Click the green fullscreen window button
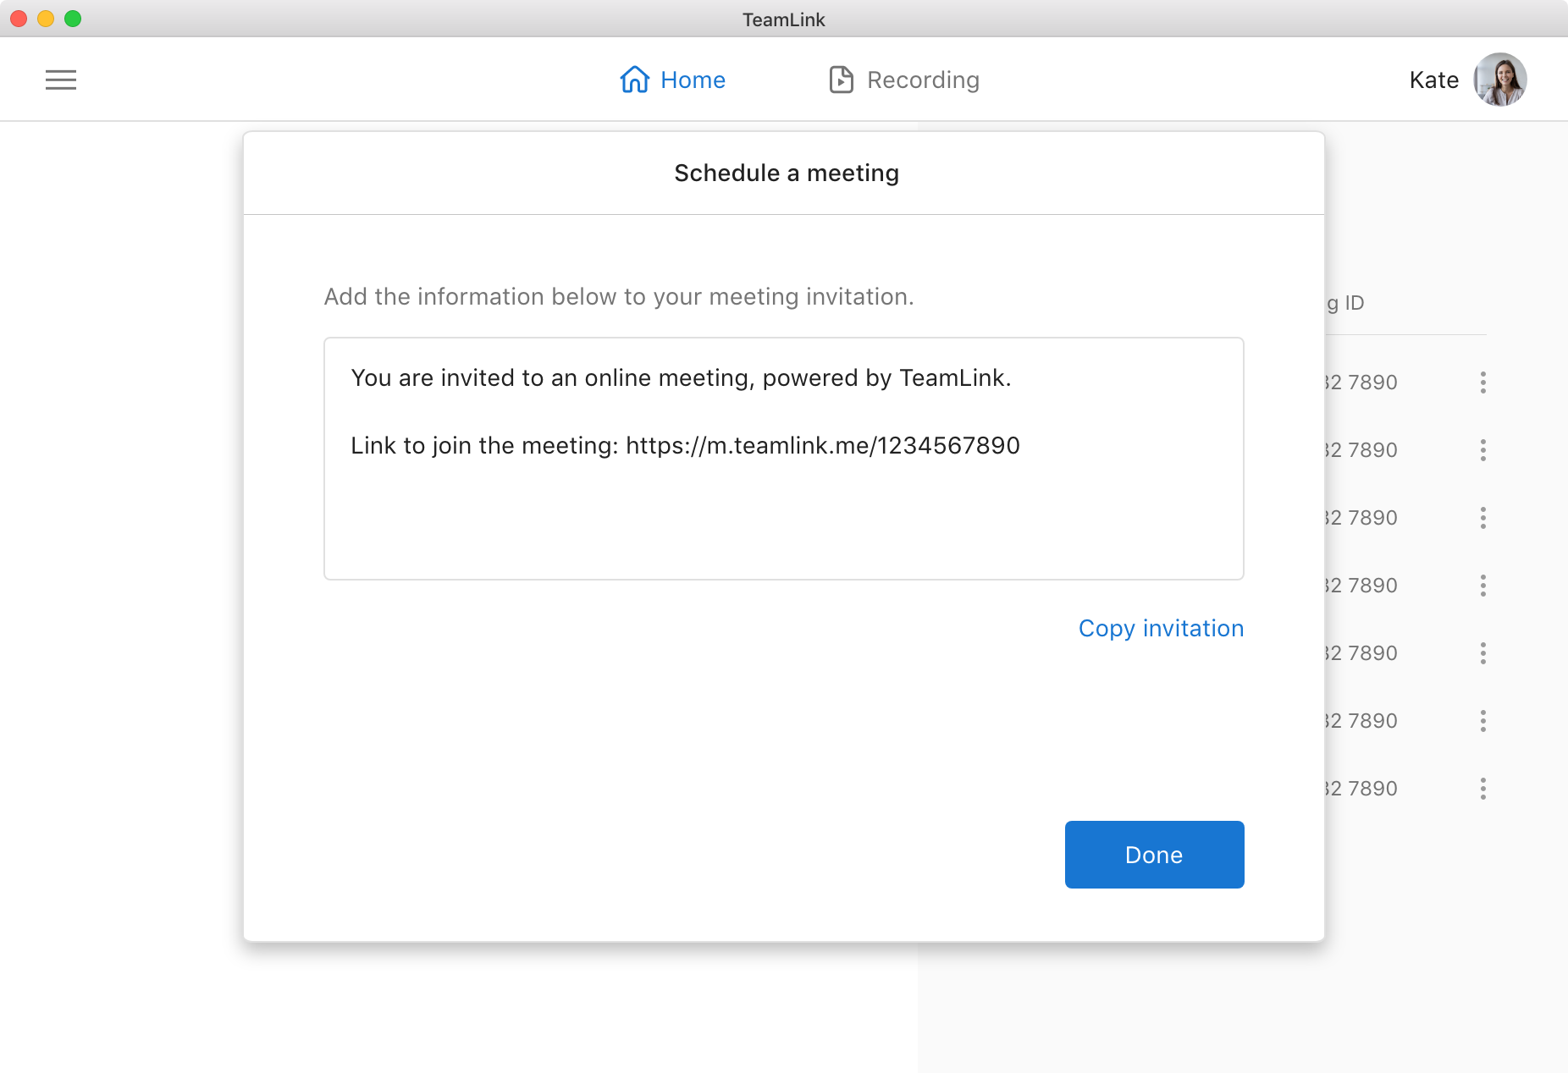This screenshot has height=1073, width=1568. pyautogui.click(x=73, y=19)
